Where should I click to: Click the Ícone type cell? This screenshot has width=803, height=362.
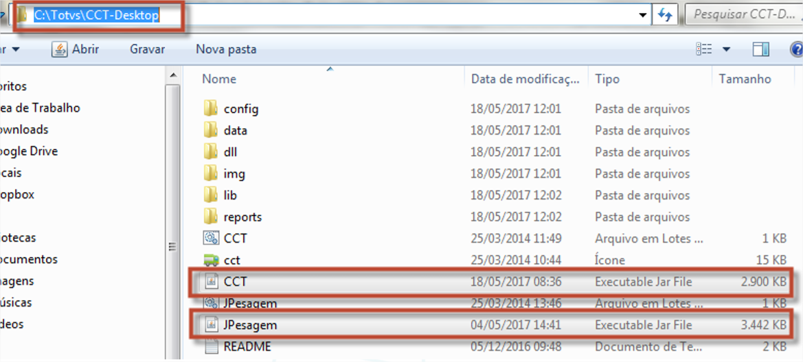coord(610,261)
